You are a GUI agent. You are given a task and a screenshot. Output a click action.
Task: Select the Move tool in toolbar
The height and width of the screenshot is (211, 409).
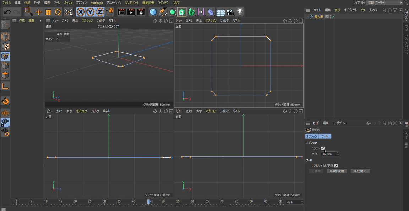[x=39, y=12]
